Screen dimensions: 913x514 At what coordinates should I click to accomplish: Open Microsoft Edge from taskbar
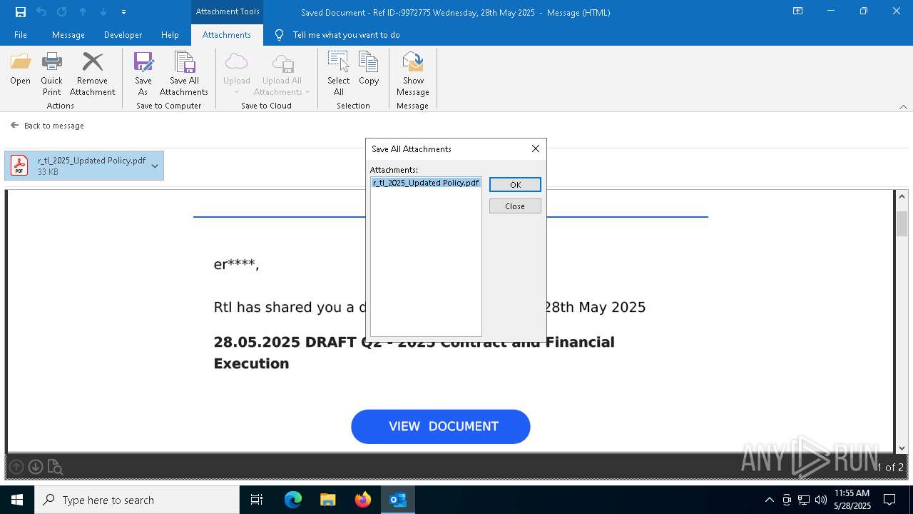tap(293, 500)
